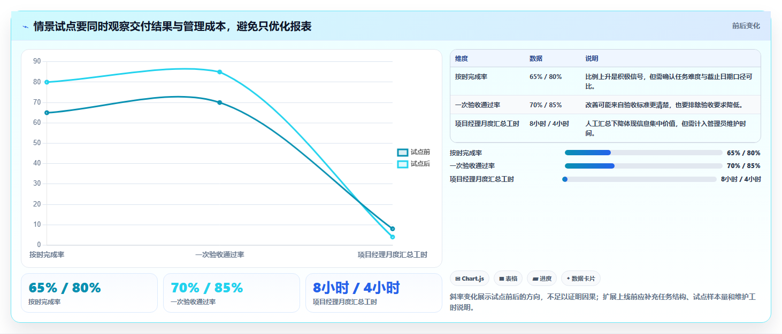This screenshot has width=782, height=334.
Task: Click the 数据卡片 tag label
Action: [584, 279]
